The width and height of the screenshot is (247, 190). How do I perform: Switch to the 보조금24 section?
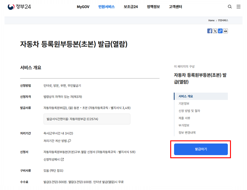tap(131, 6)
